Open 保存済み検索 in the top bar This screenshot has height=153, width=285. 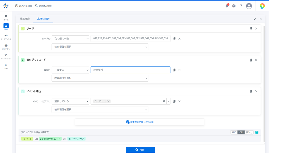[x=43, y=6]
